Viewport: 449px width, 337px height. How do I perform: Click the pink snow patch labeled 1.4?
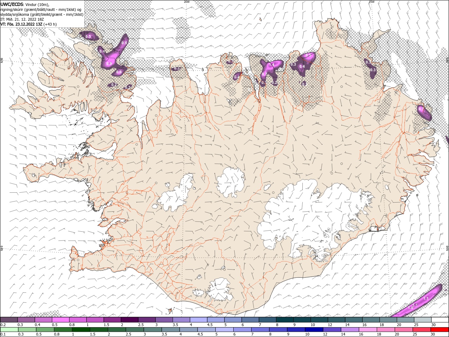coord(272,66)
